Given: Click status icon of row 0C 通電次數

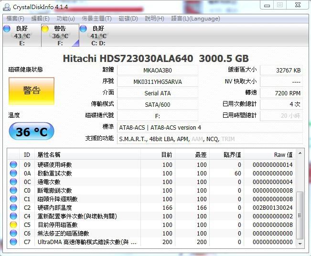Looking at the screenshot, I should (13, 182).
